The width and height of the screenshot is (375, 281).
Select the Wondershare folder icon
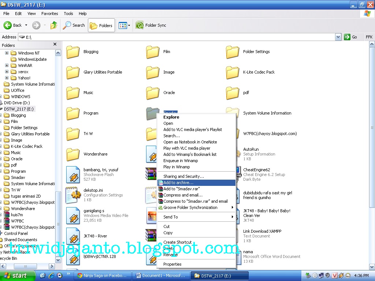pyautogui.click(x=73, y=154)
